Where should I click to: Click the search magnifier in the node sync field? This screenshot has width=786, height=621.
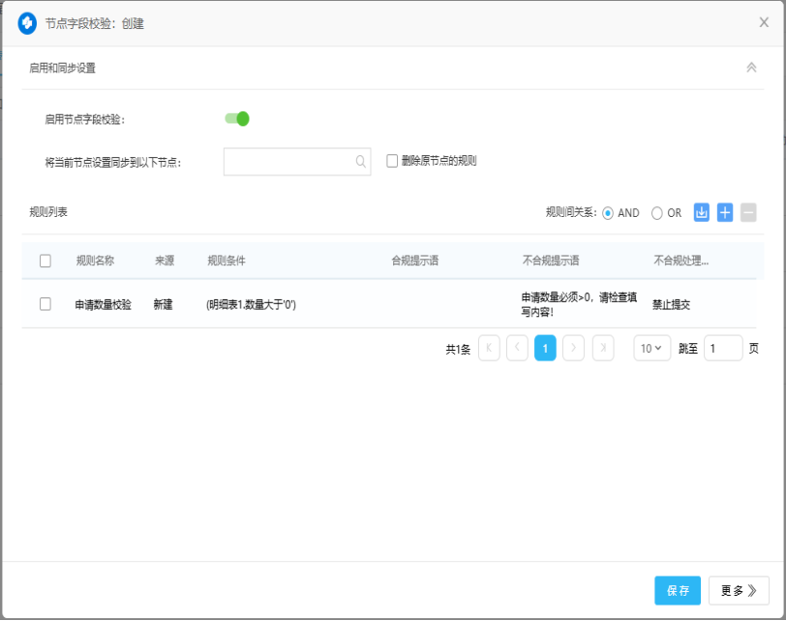coord(360,162)
